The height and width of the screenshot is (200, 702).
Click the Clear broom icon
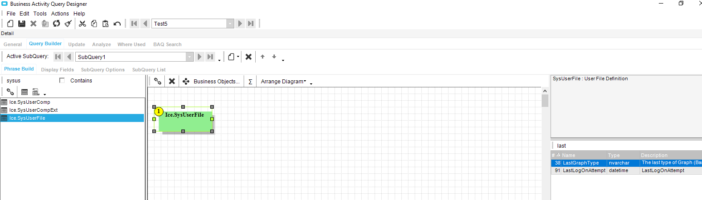pyautogui.click(x=68, y=24)
